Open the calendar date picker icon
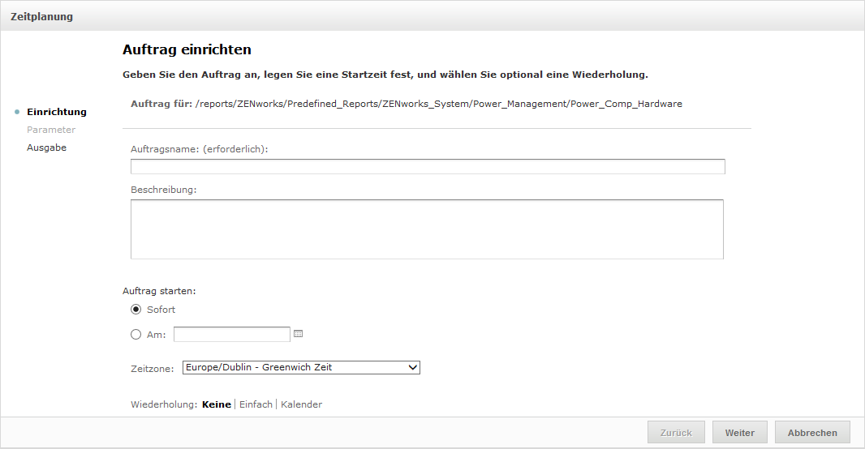Viewport: 865px width, 449px height. (298, 334)
